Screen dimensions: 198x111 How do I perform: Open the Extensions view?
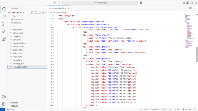coord(4,39)
